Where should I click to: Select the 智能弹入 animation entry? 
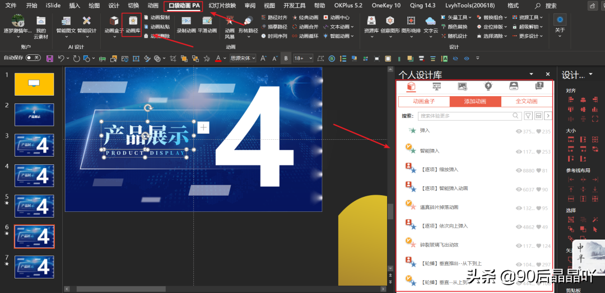(430, 151)
